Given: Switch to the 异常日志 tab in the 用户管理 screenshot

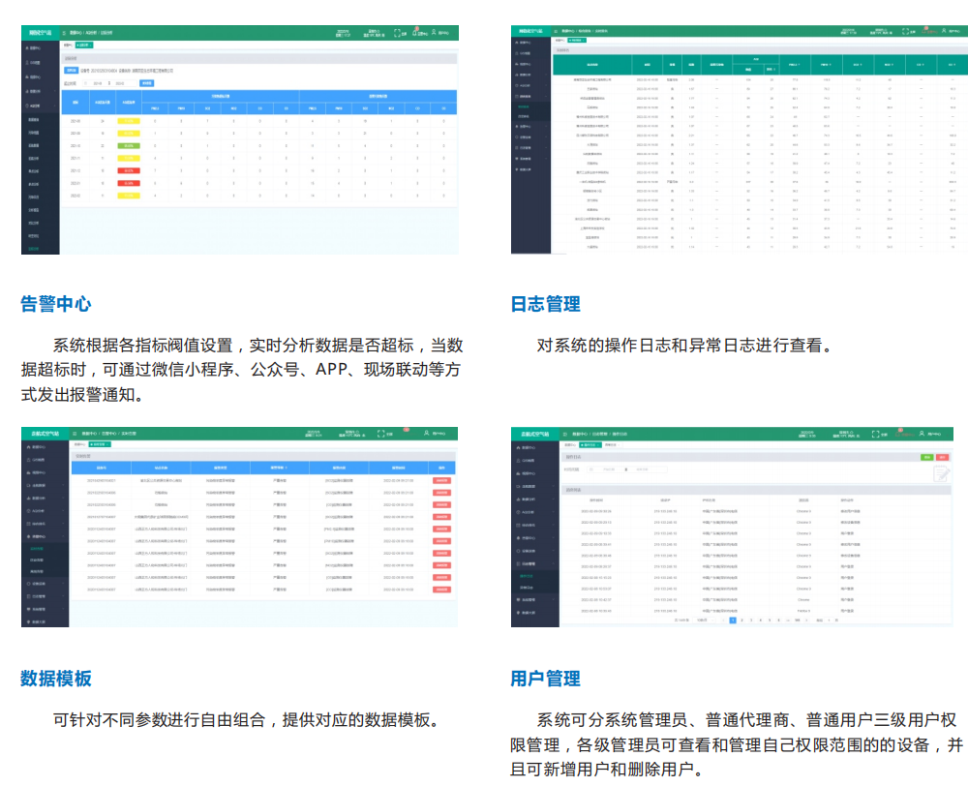Looking at the screenshot, I should coord(611,446).
